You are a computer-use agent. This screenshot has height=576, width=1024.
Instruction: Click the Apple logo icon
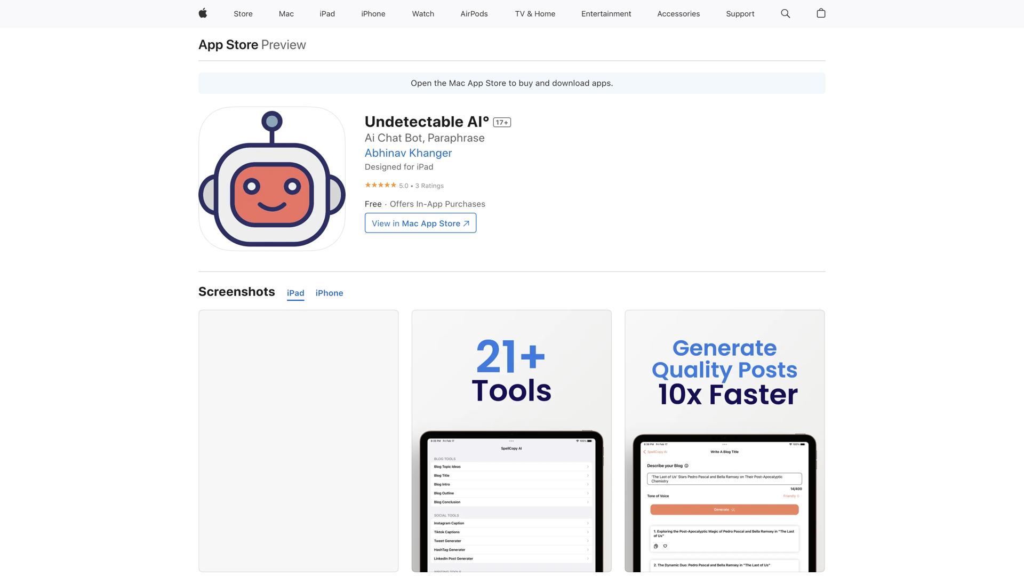click(x=203, y=13)
